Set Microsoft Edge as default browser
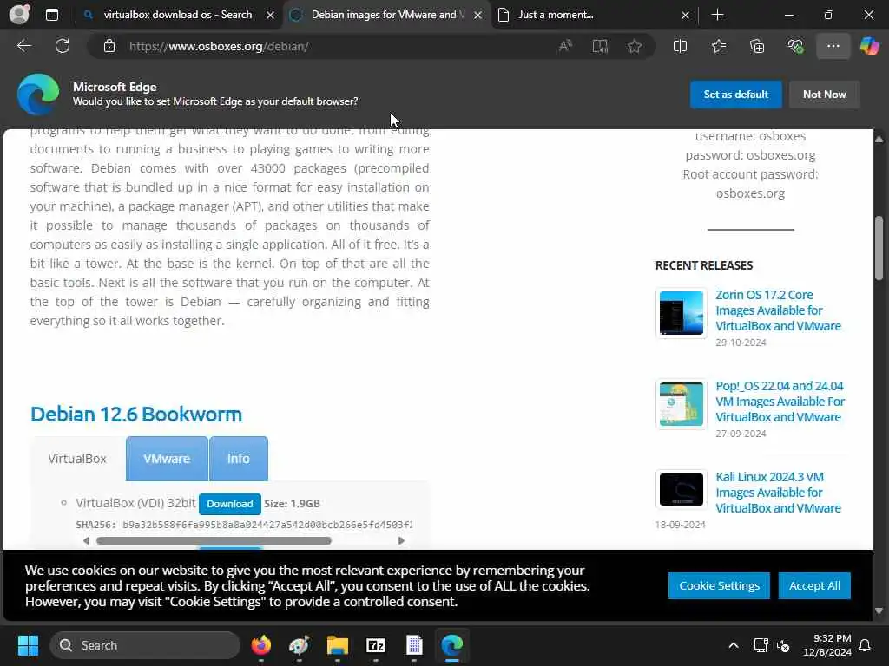The image size is (889, 666). coord(735,95)
